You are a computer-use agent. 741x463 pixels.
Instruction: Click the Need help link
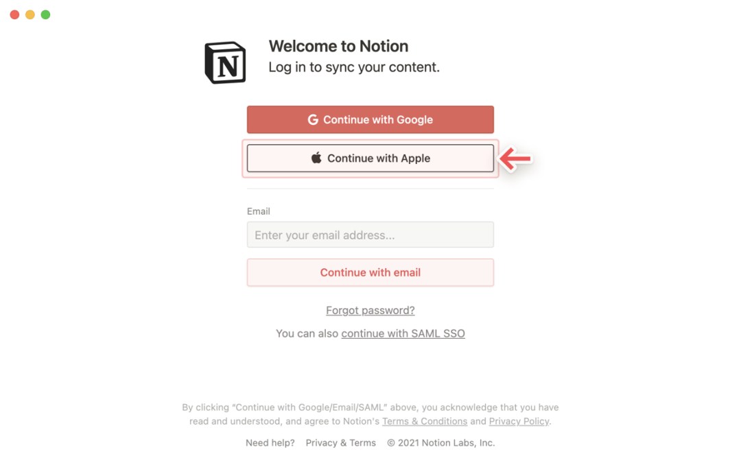[x=270, y=442]
